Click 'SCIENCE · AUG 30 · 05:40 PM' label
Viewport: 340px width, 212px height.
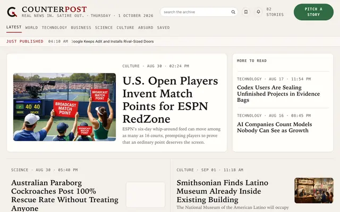(45, 170)
